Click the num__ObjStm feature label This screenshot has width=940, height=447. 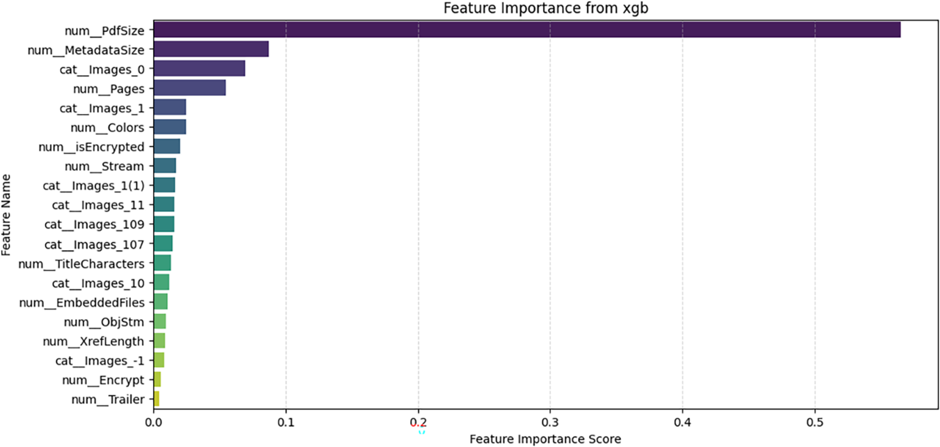point(104,322)
